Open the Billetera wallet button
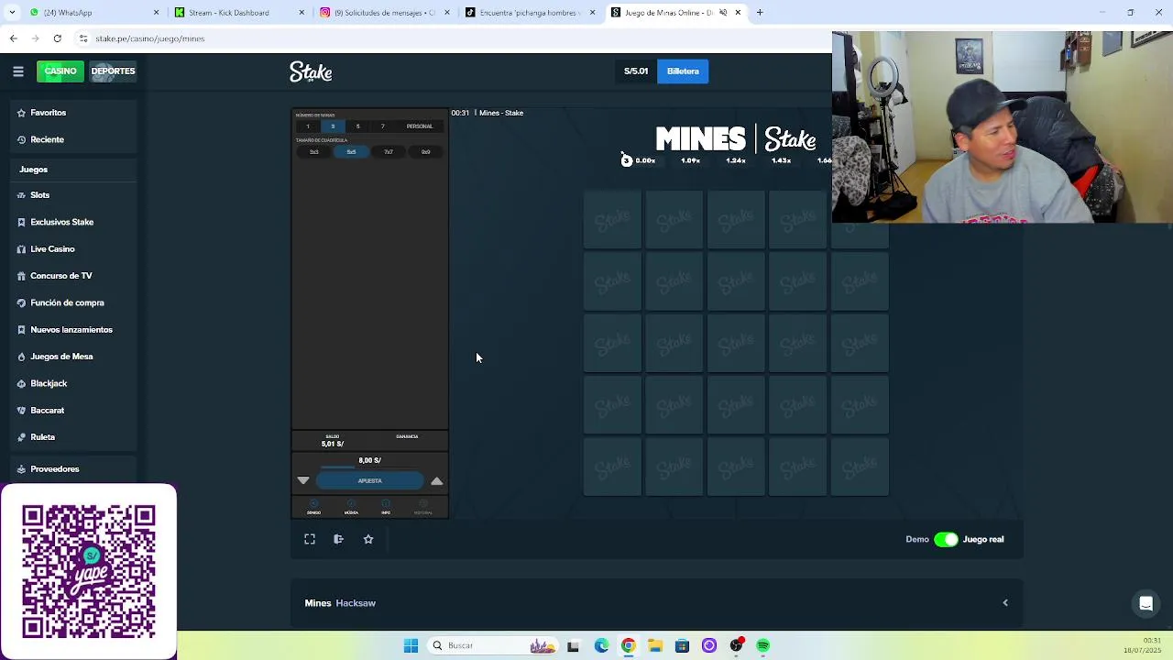1173x660 pixels. (683, 71)
